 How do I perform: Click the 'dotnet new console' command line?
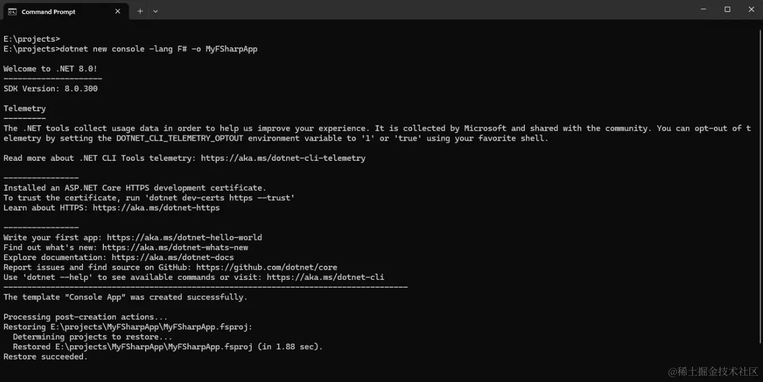click(158, 49)
